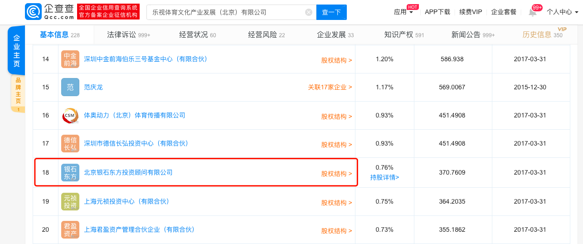Screen dimensions: 583x244
Task: Click the 德信长弘 shareholder logo icon
Action: (70, 143)
